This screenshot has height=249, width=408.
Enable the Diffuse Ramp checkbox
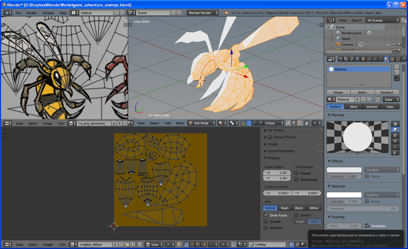[367, 176]
